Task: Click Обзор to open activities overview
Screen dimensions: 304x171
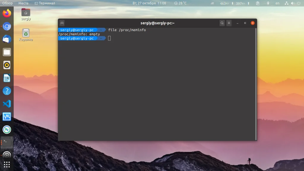Action: [7, 3]
